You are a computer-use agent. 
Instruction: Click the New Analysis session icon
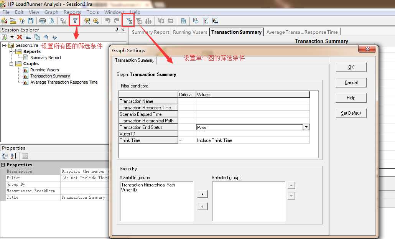(x=4, y=21)
